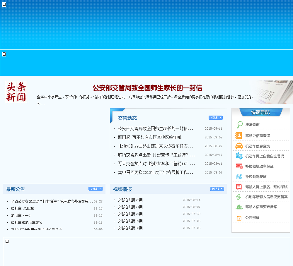Expand 视频播报 with its MORE button
The width and height of the screenshot is (293, 266).
pyautogui.click(x=217, y=189)
